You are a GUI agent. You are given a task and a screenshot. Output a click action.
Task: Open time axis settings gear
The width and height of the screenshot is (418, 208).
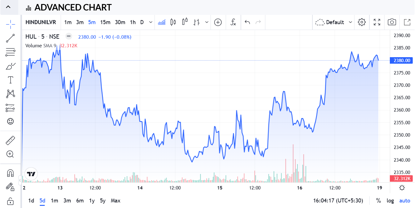point(402,188)
